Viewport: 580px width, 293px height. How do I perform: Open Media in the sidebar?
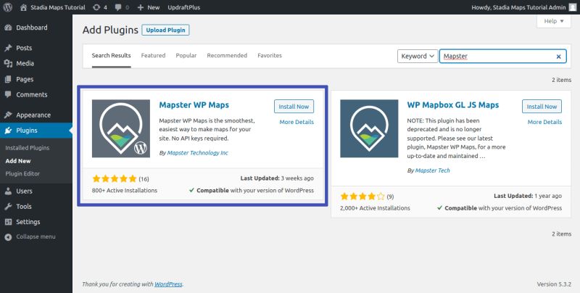[x=36, y=63]
